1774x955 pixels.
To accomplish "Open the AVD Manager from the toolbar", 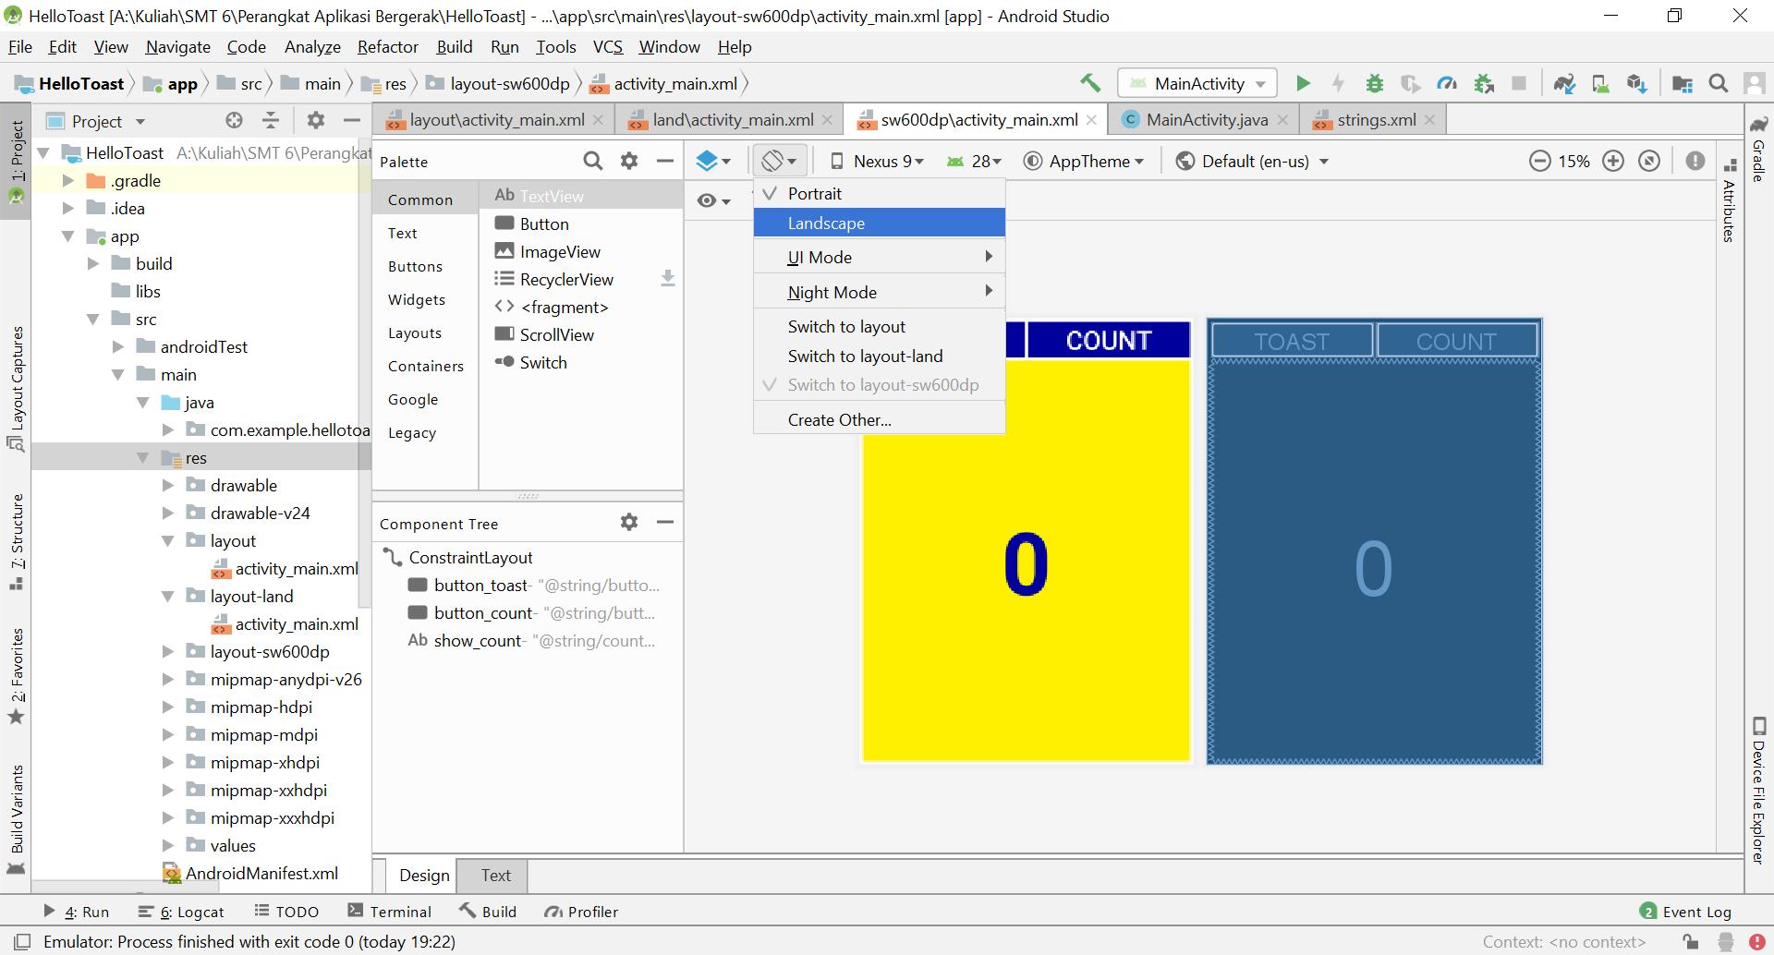I will [1600, 82].
